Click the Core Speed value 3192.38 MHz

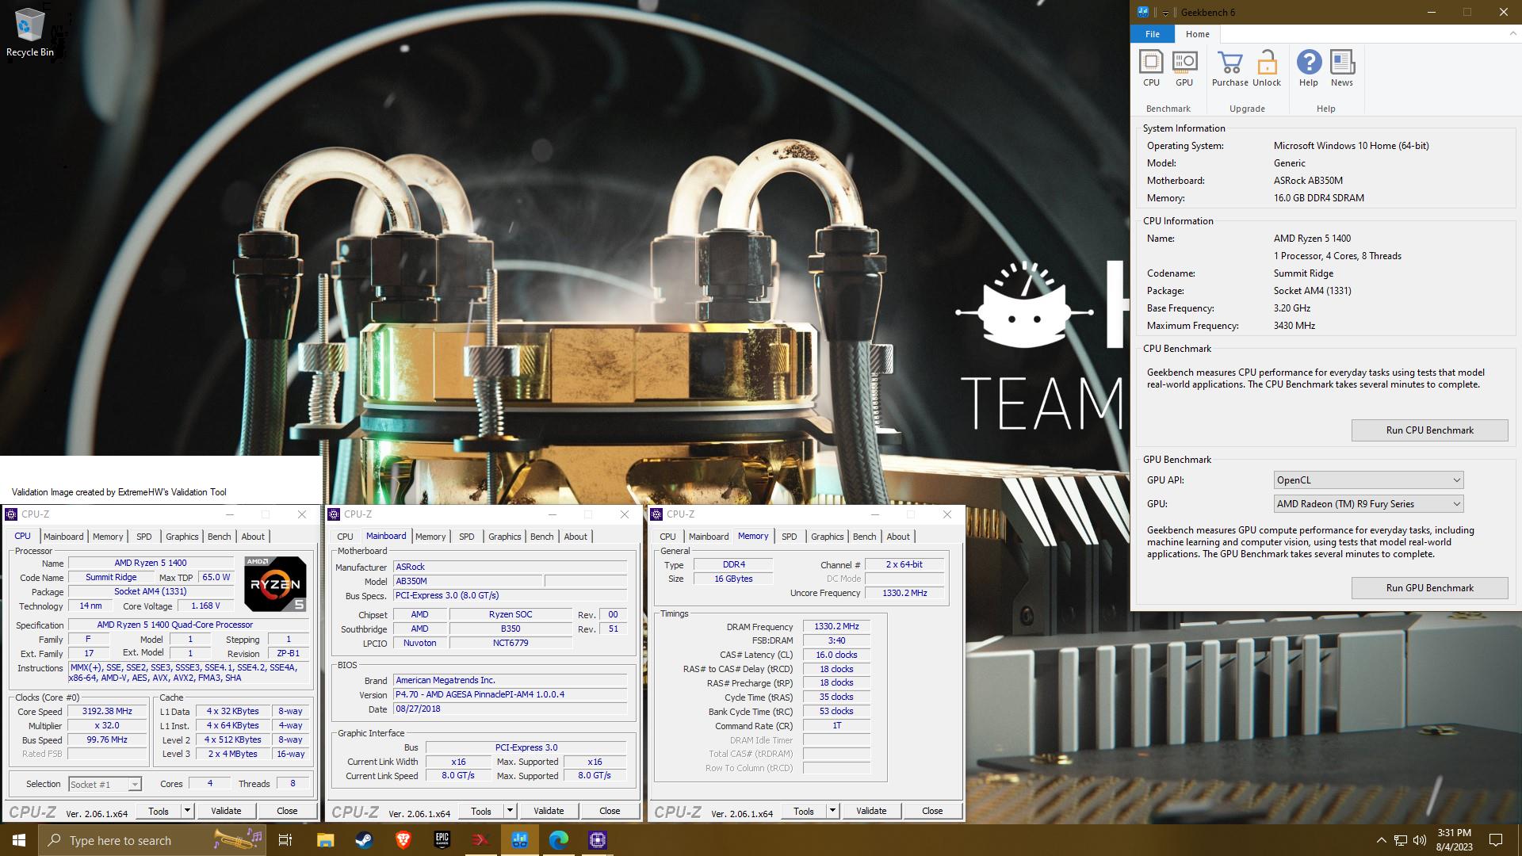tap(108, 712)
